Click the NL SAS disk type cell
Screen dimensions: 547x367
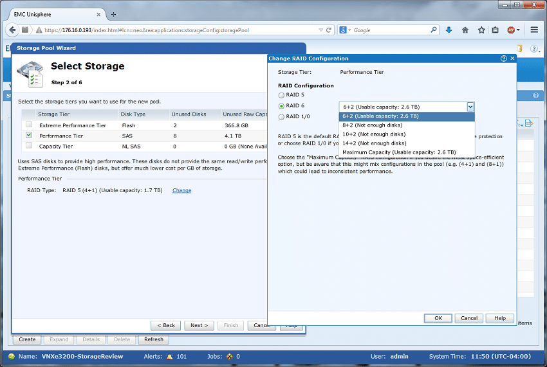coord(131,147)
